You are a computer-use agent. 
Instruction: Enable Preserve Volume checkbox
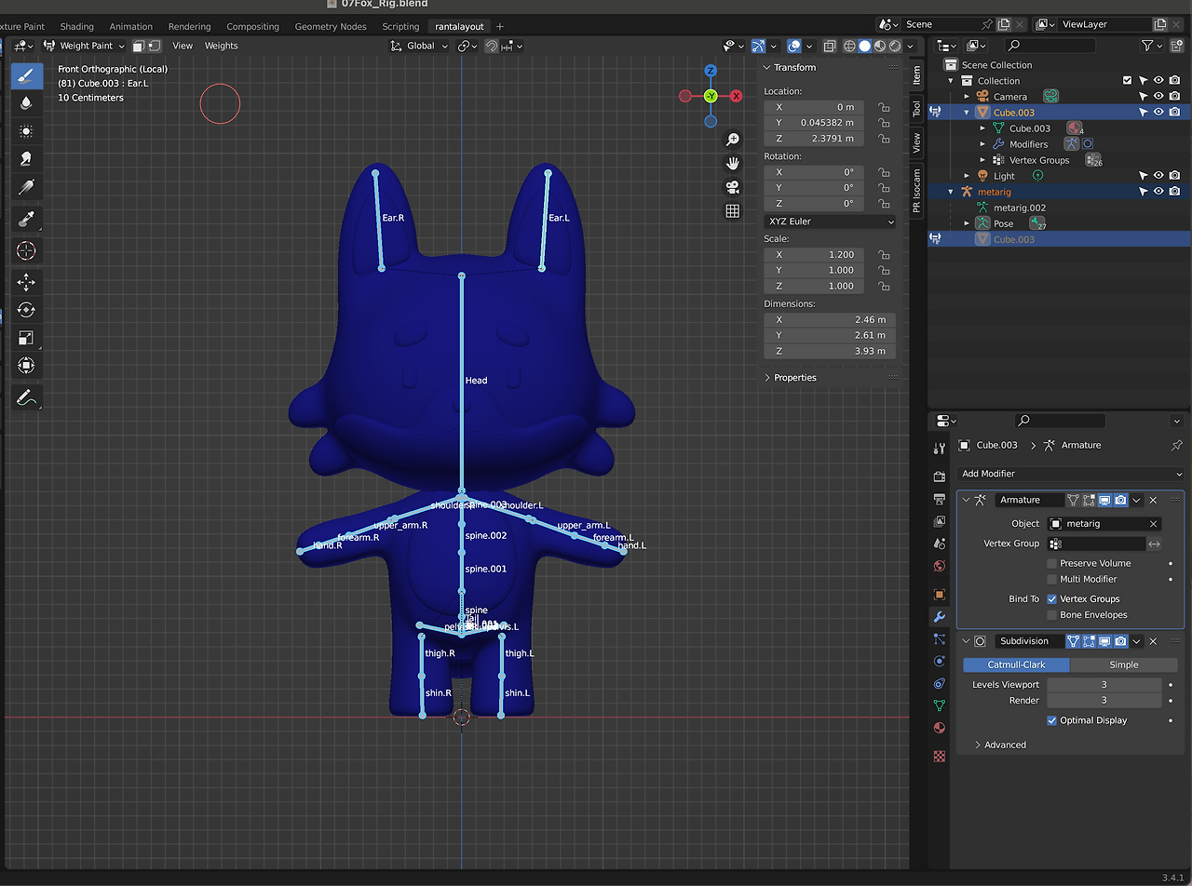[1051, 563]
